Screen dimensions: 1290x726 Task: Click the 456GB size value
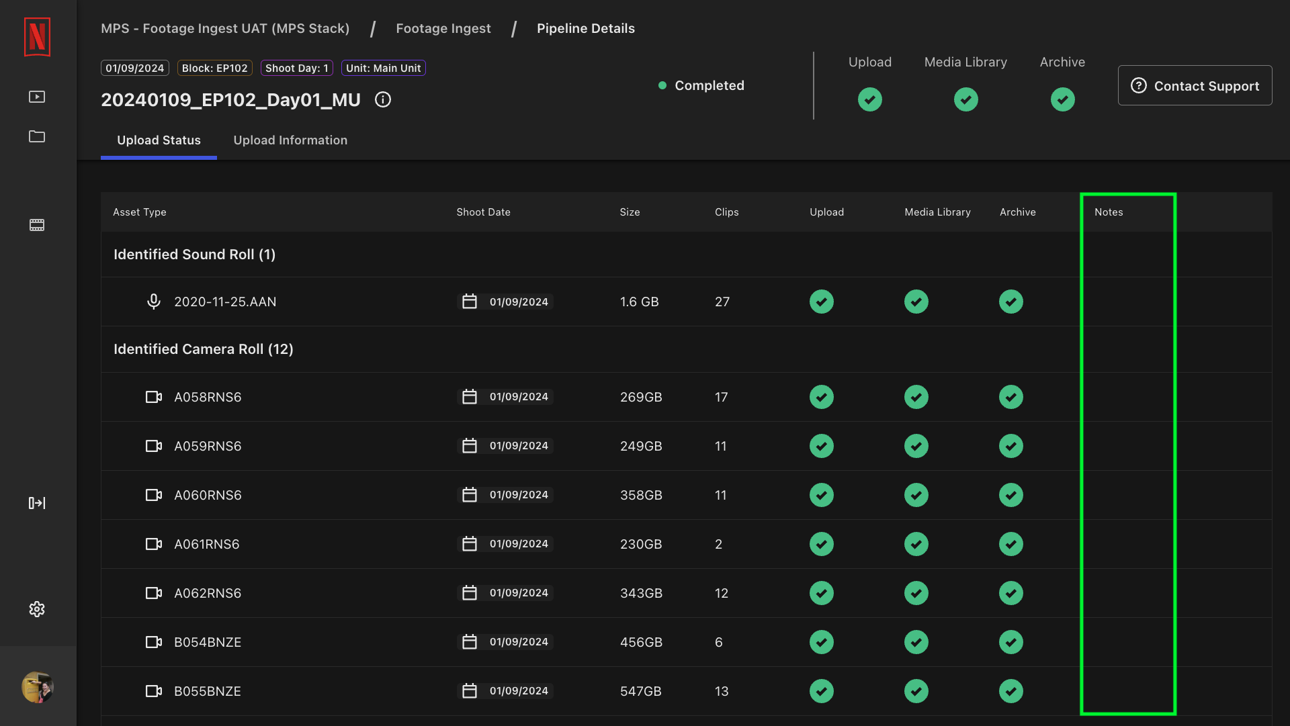tap(641, 643)
